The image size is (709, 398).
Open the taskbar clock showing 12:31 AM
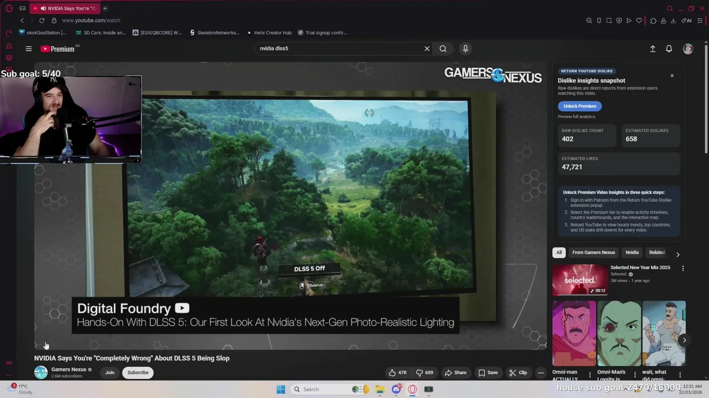pos(691,389)
